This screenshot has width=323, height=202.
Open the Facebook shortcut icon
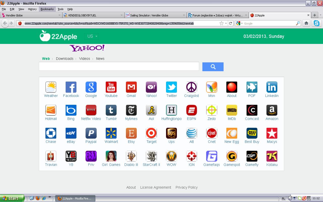71,87
